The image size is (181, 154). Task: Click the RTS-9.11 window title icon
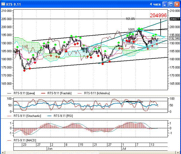tap(3, 4)
